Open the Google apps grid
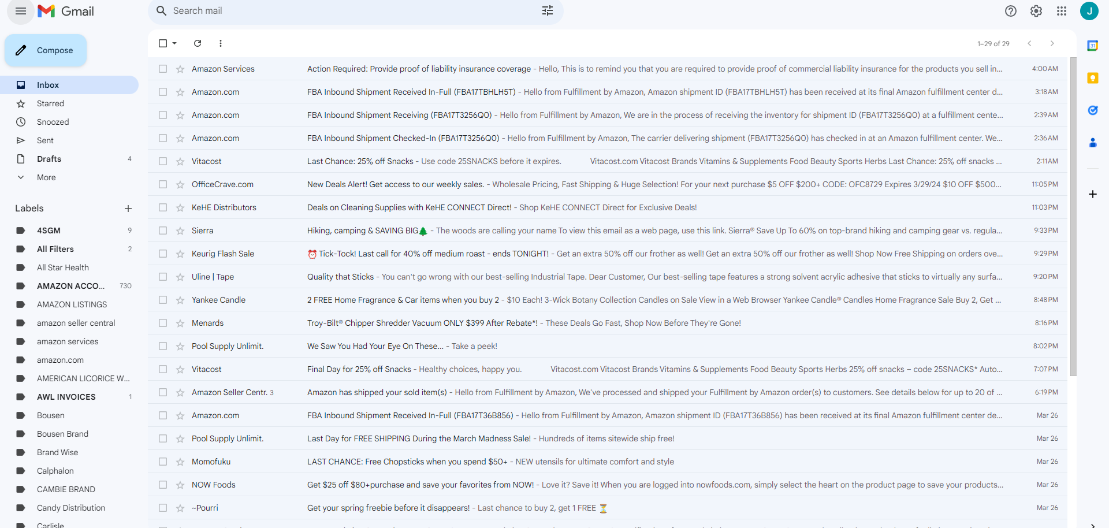 tap(1062, 11)
